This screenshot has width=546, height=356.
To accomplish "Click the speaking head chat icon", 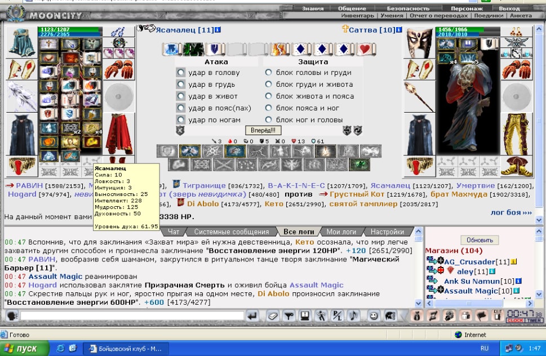I will tap(12, 316).
